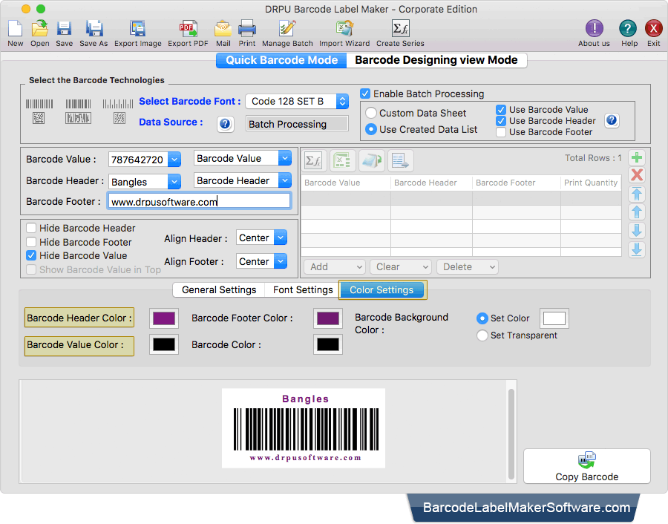
Task: Pick the Barcode Value Color swatch
Action: tap(164, 344)
